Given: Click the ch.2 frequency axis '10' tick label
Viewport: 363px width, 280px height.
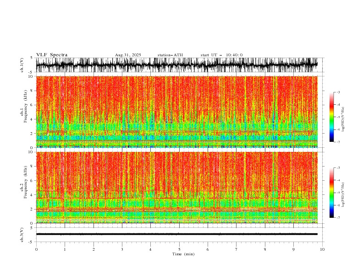Looking at the screenshot, I should [x=31, y=152].
